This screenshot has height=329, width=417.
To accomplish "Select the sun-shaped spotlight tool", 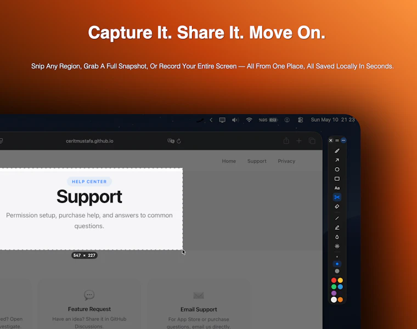I will coord(337,246).
